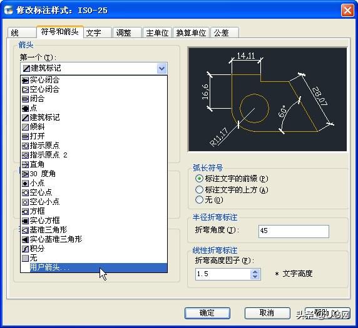
Task: Select the 直角 arrowhead icon
Action: pyautogui.click(x=25, y=164)
